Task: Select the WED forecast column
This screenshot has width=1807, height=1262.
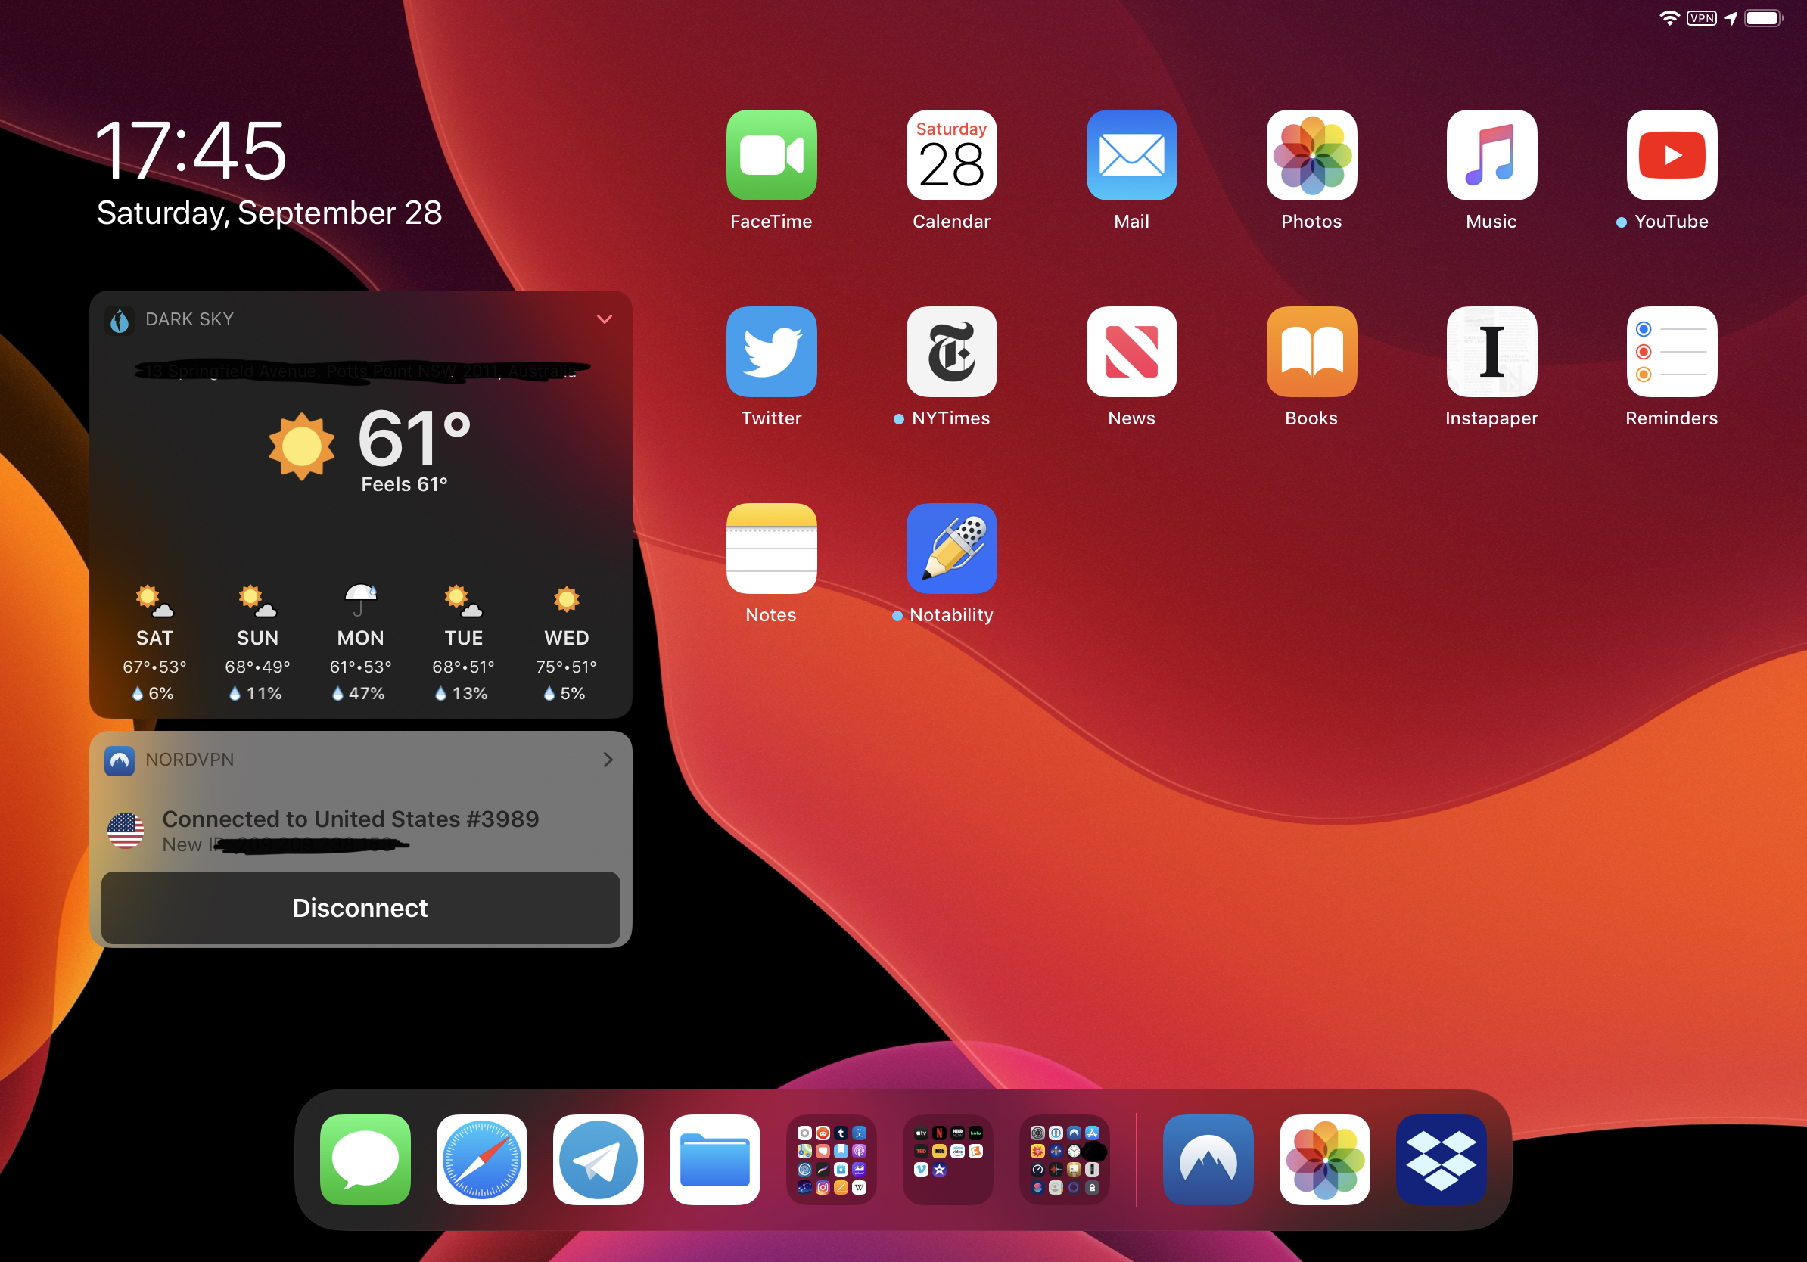Action: pyautogui.click(x=567, y=643)
